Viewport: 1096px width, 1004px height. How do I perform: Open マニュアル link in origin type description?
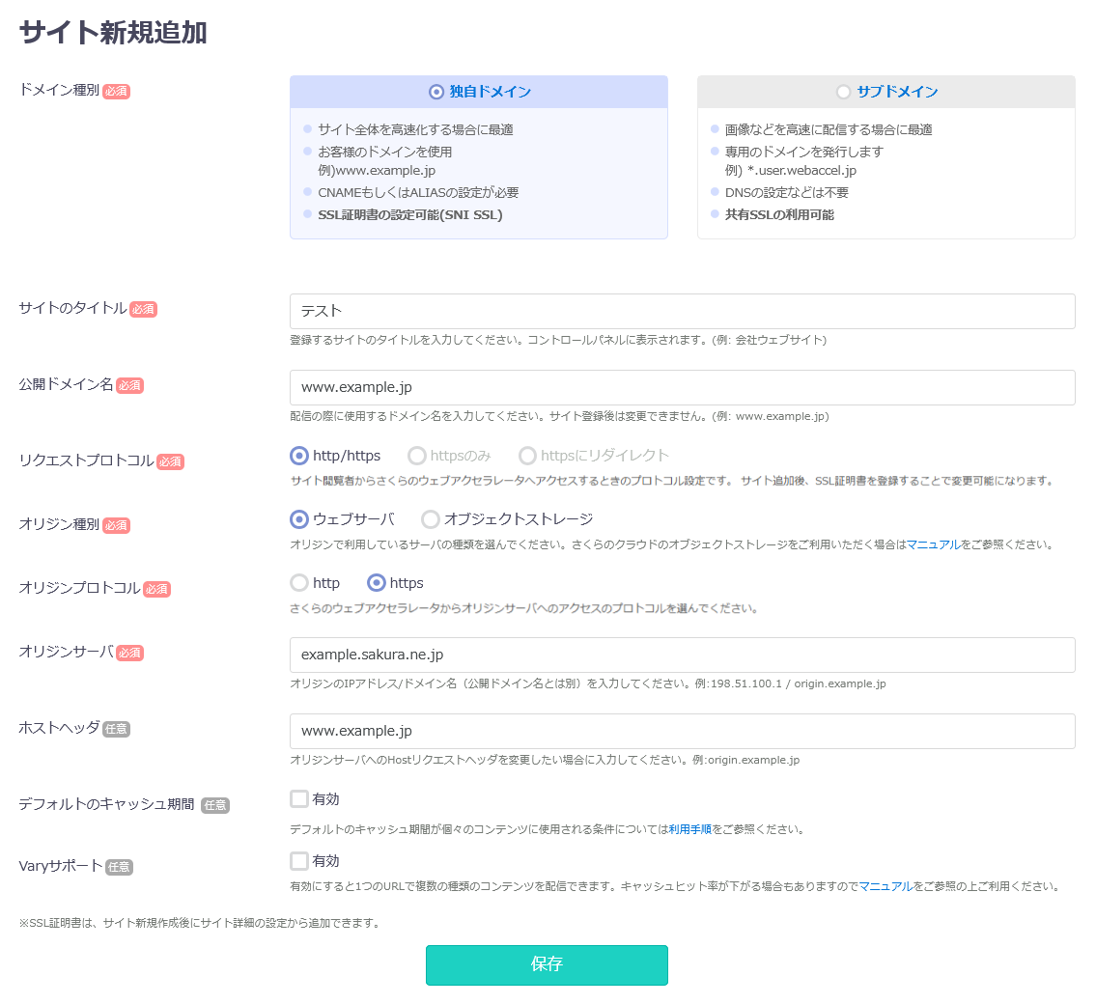[x=933, y=544]
